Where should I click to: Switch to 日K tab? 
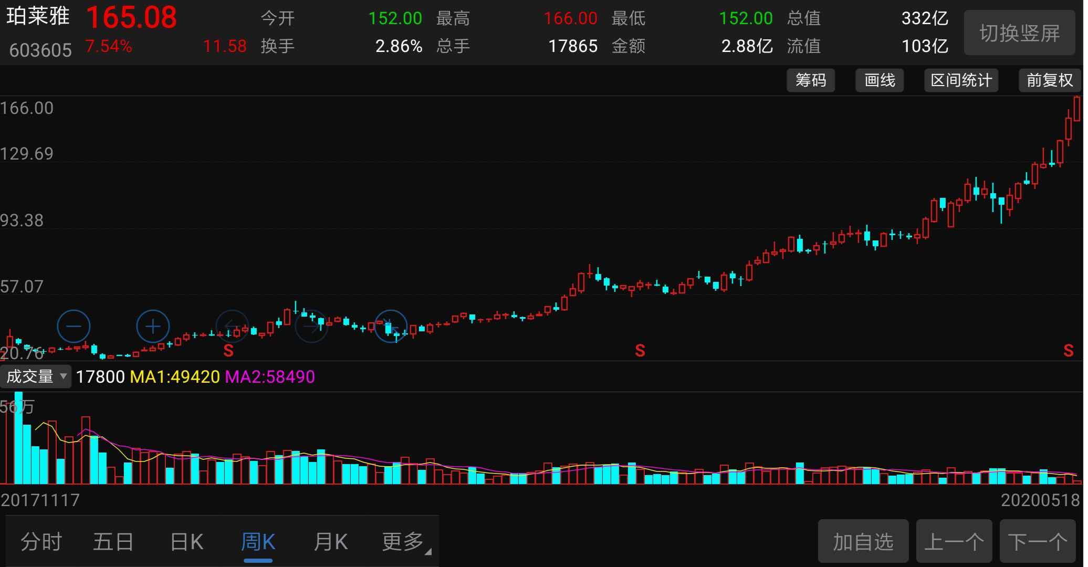point(187,542)
